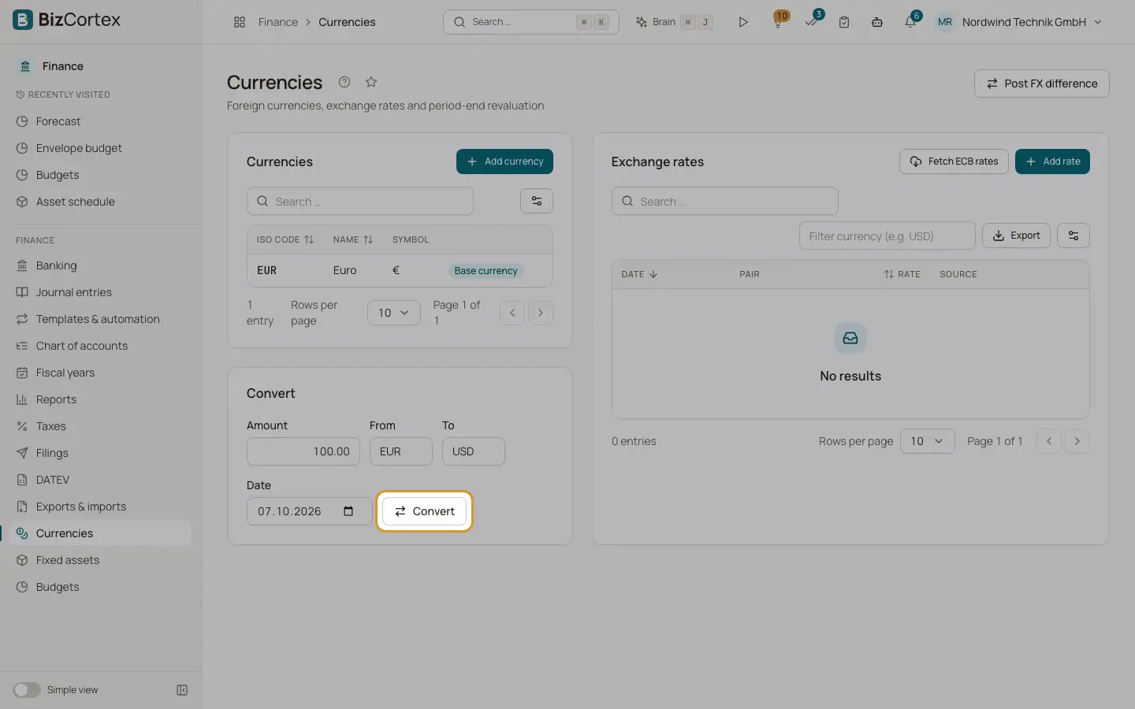The width and height of the screenshot is (1135, 709).
Task: Open the apps grid icon beside Finance breadcrumb
Action: pyautogui.click(x=240, y=22)
